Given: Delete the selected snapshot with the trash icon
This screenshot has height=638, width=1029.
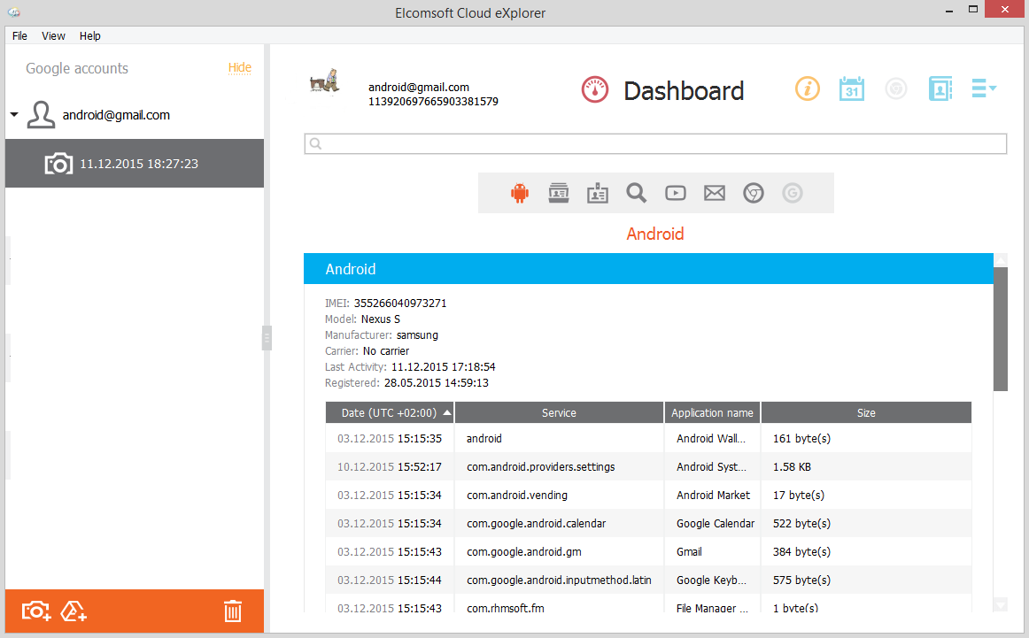Looking at the screenshot, I should [232, 611].
